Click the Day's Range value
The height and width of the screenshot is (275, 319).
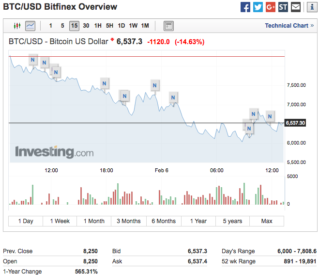(x=297, y=251)
